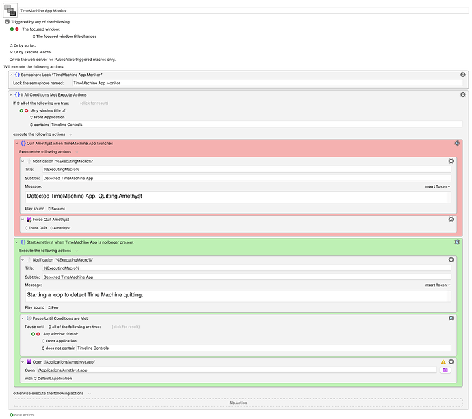Add a condition next to 'Any window title of' in If
472x419 pixels.
pos(21,110)
